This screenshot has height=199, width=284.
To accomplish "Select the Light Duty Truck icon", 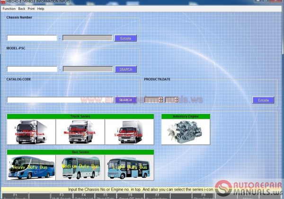I will coord(130,132).
